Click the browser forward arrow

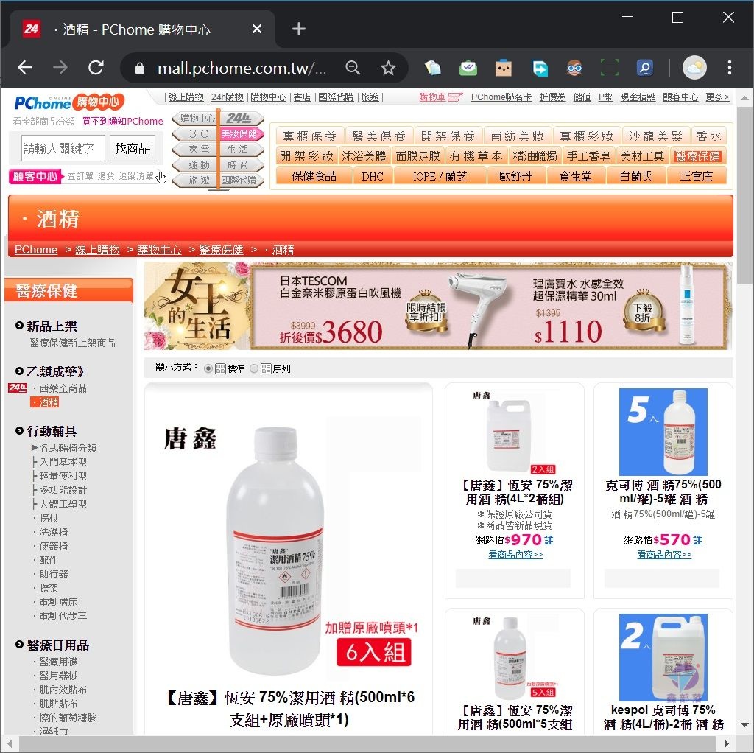(x=60, y=68)
